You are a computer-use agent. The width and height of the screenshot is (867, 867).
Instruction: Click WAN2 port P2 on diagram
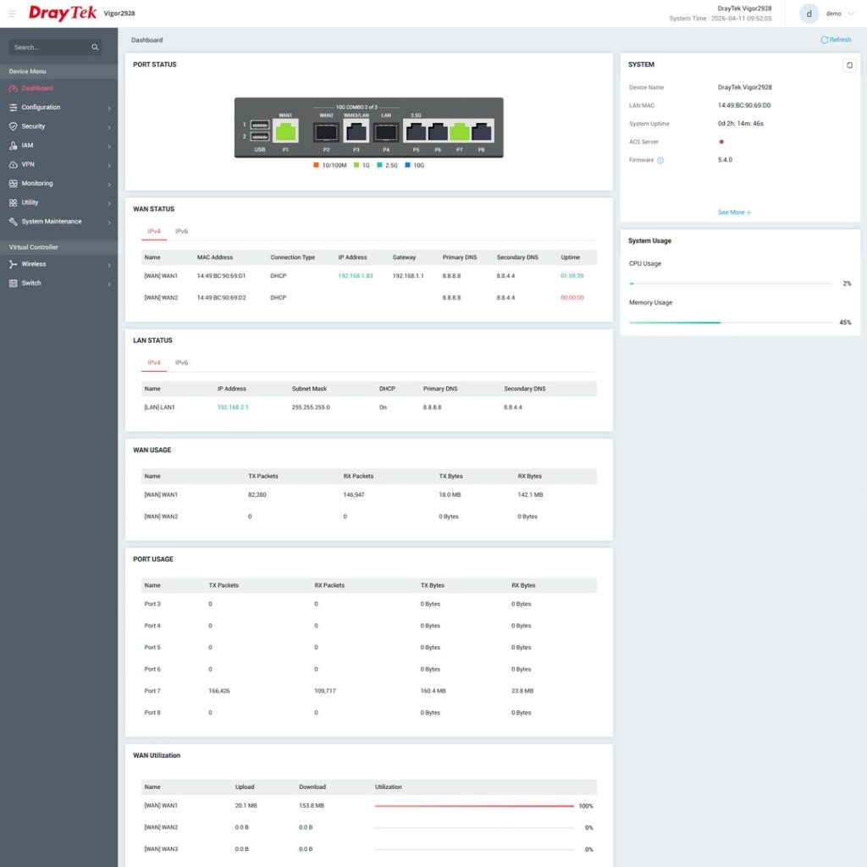click(326, 132)
